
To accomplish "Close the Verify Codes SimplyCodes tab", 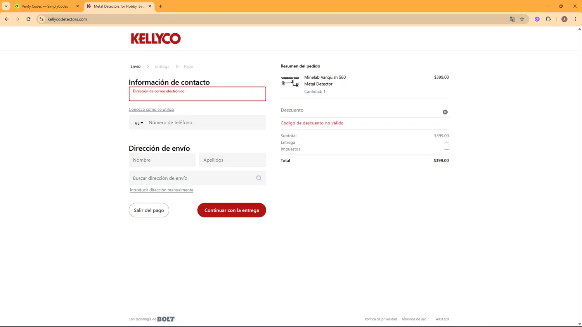I will coord(78,6).
